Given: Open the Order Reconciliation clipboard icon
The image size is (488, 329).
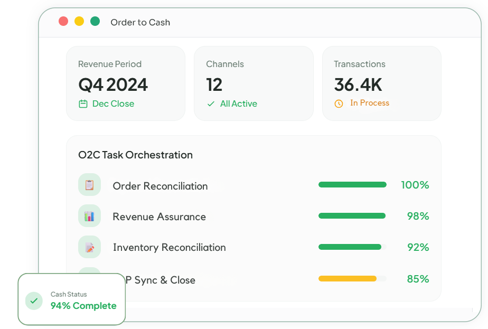Looking at the screenshot, I should 89,184.
